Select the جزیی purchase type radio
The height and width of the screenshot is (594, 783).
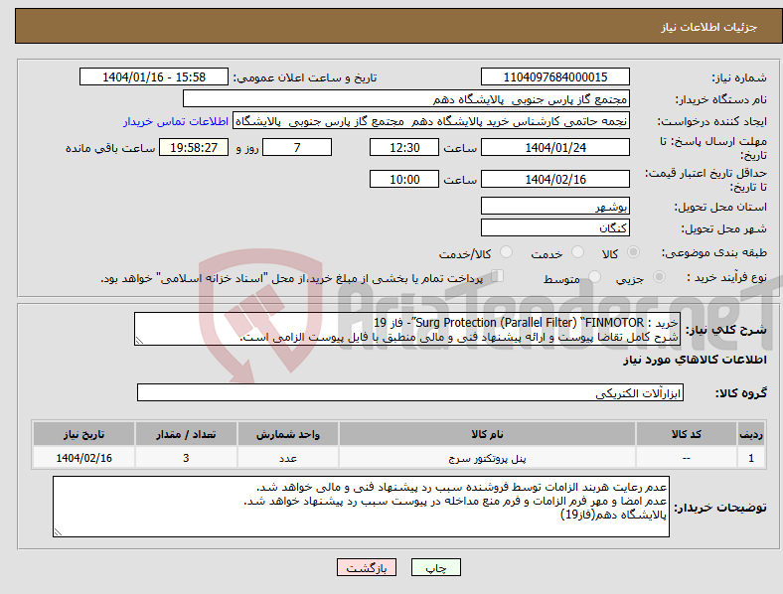[x=659, y=276]
